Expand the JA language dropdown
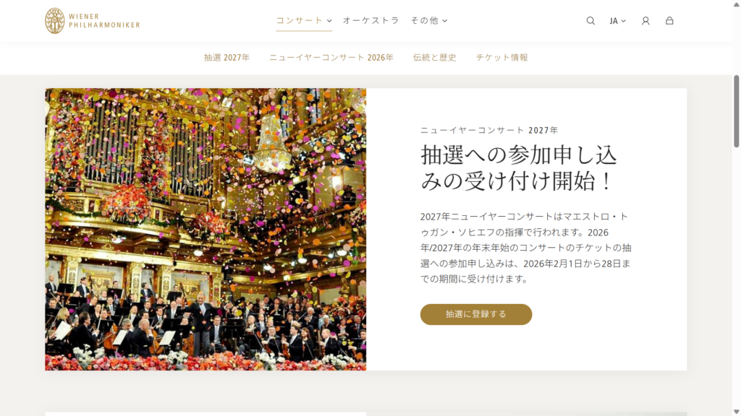This screenshot has height=416, width=741. coord(618,21)
